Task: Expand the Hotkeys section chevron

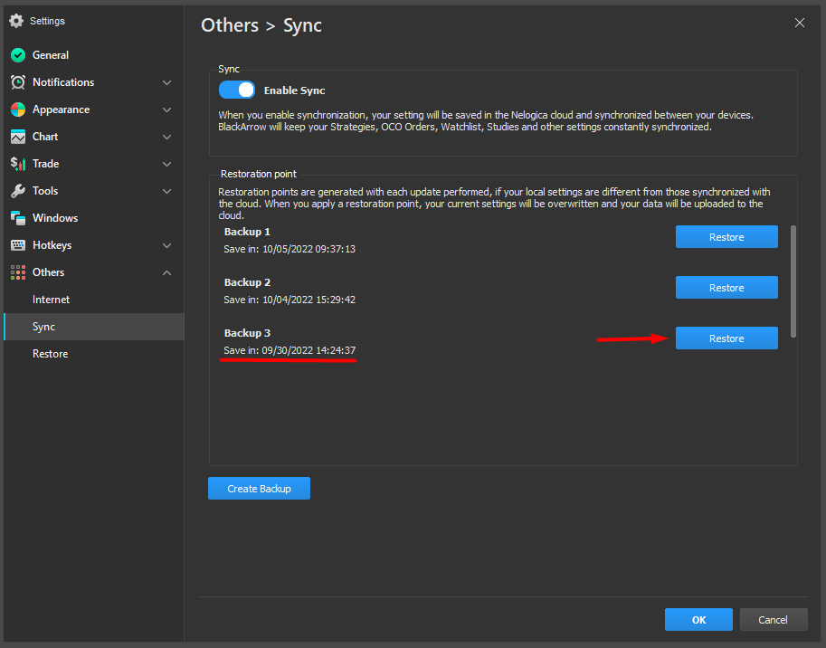Action: (x=166, y=245)
